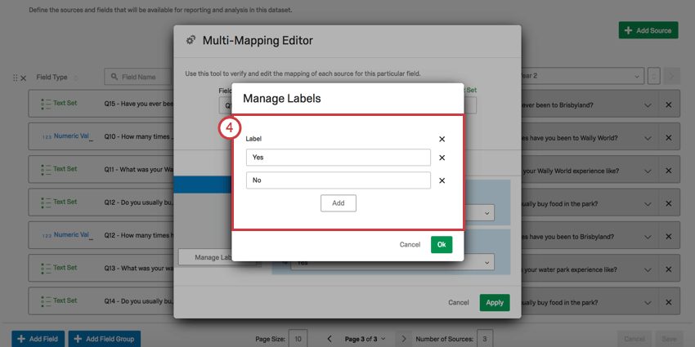The image size is (695, 347).
Task: Sort by the Field Type column arrows
Action: click(75, 78)
